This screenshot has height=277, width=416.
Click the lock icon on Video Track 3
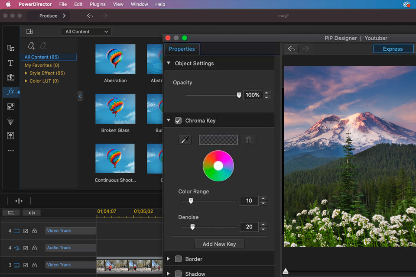pyautogui.click(x=35, y=265)
